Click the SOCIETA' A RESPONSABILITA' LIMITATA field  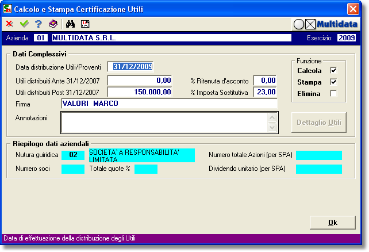tap(142, 155)
